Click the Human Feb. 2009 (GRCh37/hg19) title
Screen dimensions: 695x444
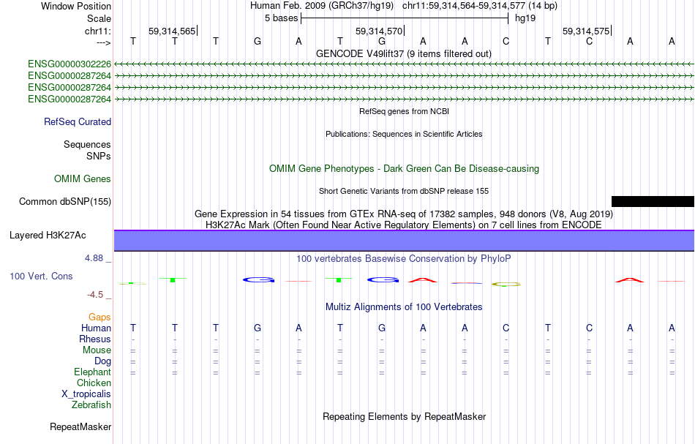pos(321,6)
